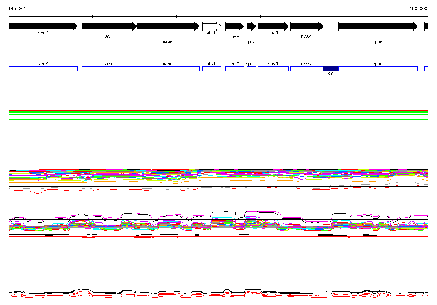Screen dimensions: 437x305
Task: Click the rpoA label under the black arrow
Action: pyautogui.click(x=377, y=41)
